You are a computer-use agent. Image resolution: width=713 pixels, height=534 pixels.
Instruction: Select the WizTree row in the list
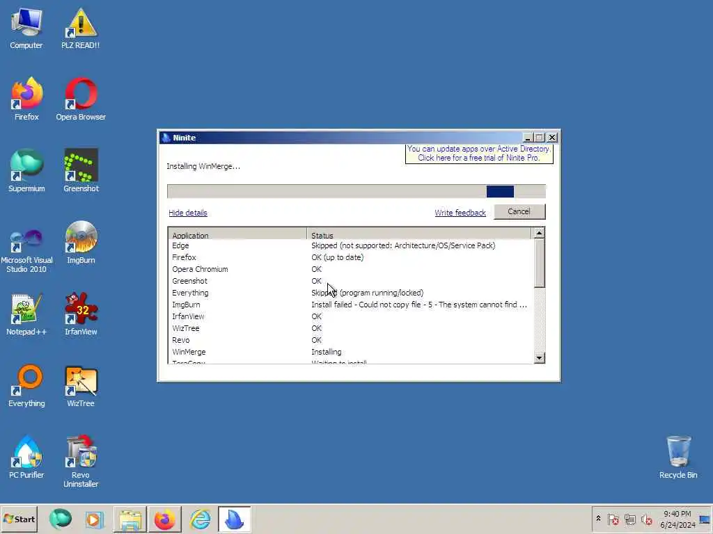point(350,328)
